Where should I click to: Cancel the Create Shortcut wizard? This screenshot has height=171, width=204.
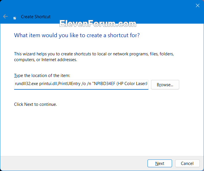187,163
